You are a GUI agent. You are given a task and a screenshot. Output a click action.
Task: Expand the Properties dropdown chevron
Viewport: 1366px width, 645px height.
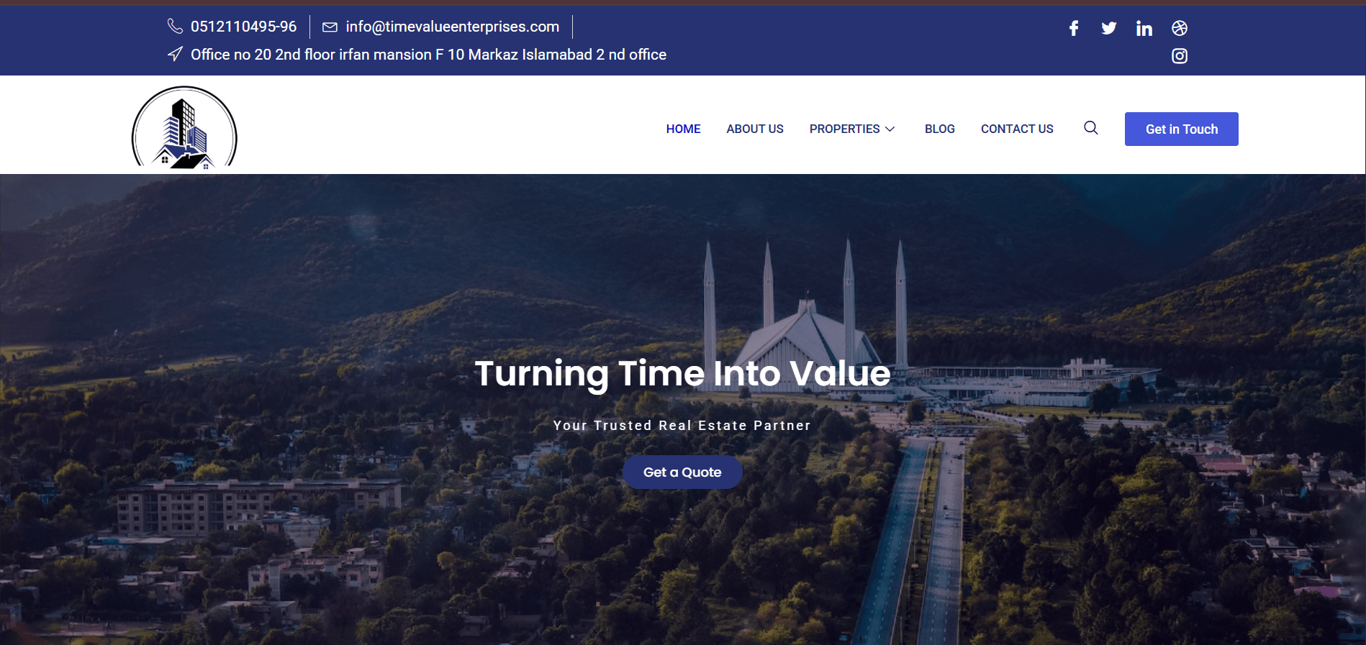(x=890, y=129)
